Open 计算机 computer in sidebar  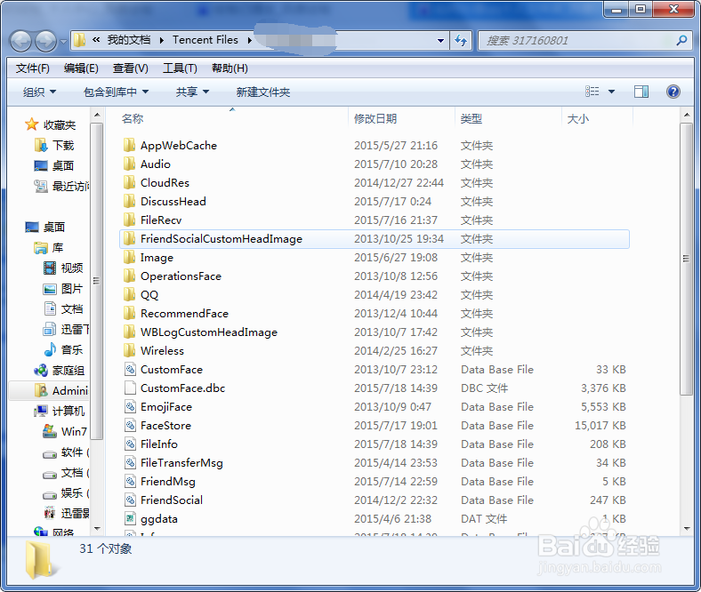59,411
